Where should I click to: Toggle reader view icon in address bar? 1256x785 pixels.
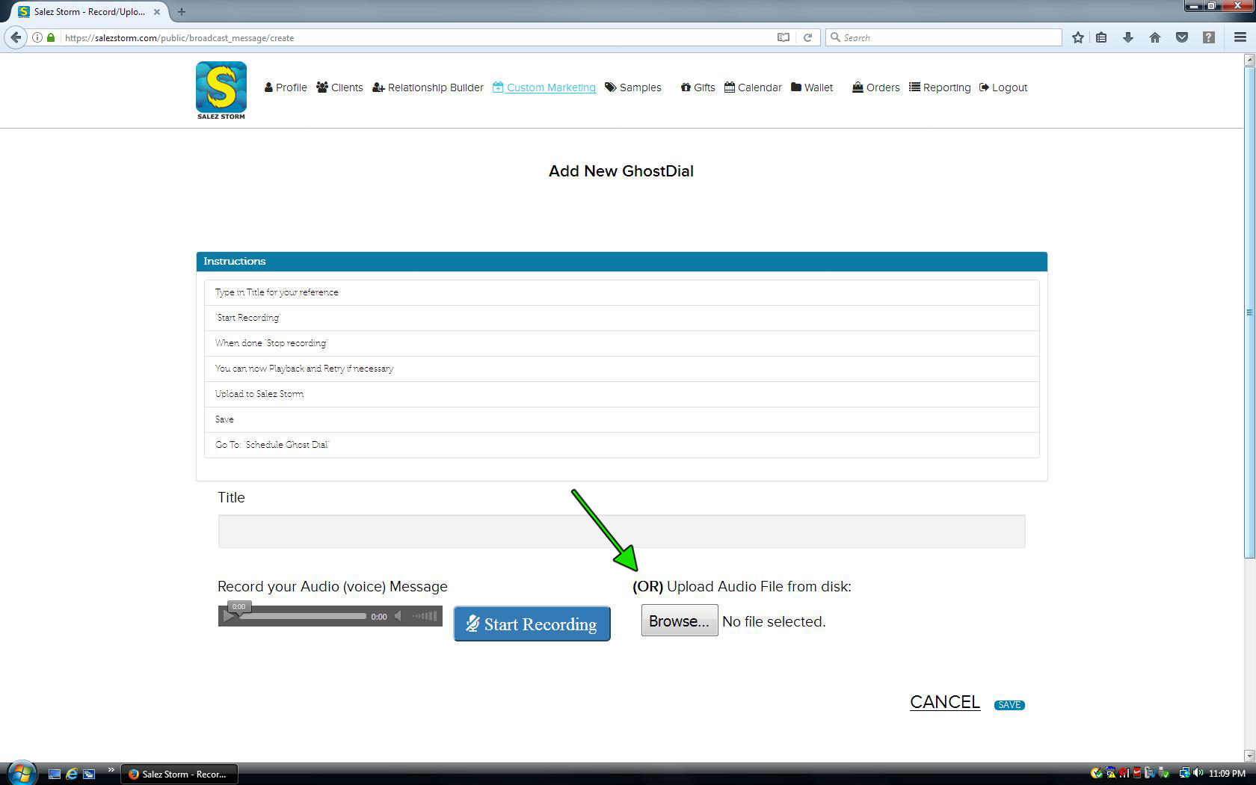[784, 37]
